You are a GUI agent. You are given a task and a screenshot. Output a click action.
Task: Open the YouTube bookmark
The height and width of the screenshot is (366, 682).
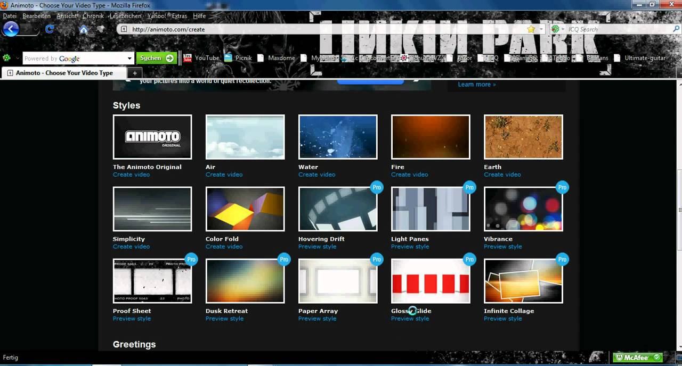(x=201, y=58)
